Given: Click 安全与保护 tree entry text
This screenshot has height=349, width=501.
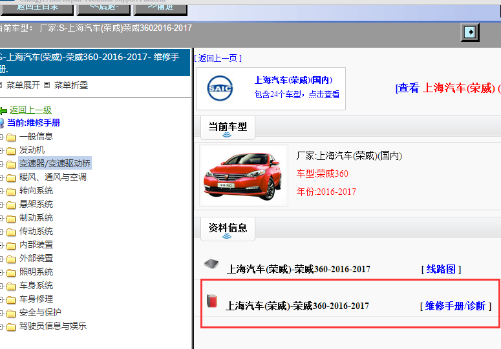Looking at the screenshot, I should [40, 312].
